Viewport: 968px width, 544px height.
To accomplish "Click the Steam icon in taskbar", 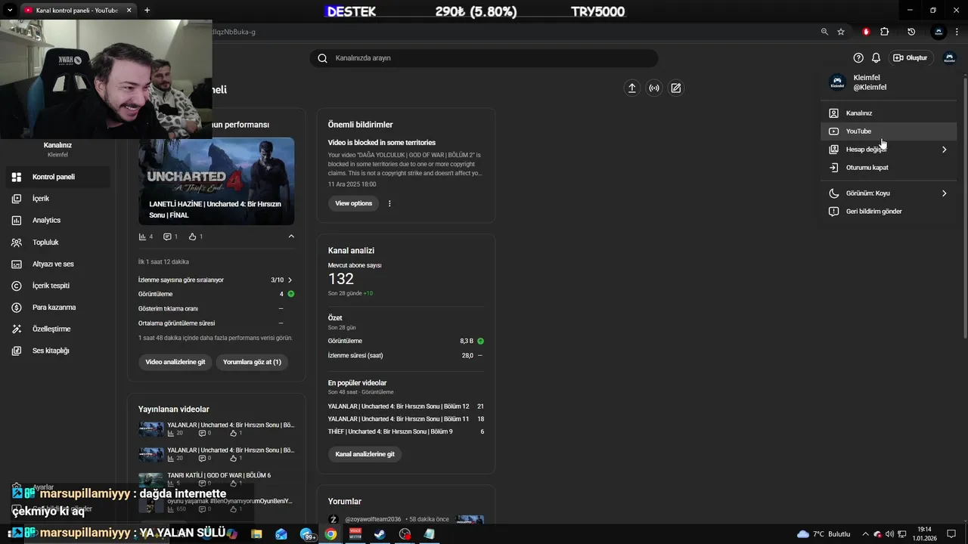I will 380,534.
